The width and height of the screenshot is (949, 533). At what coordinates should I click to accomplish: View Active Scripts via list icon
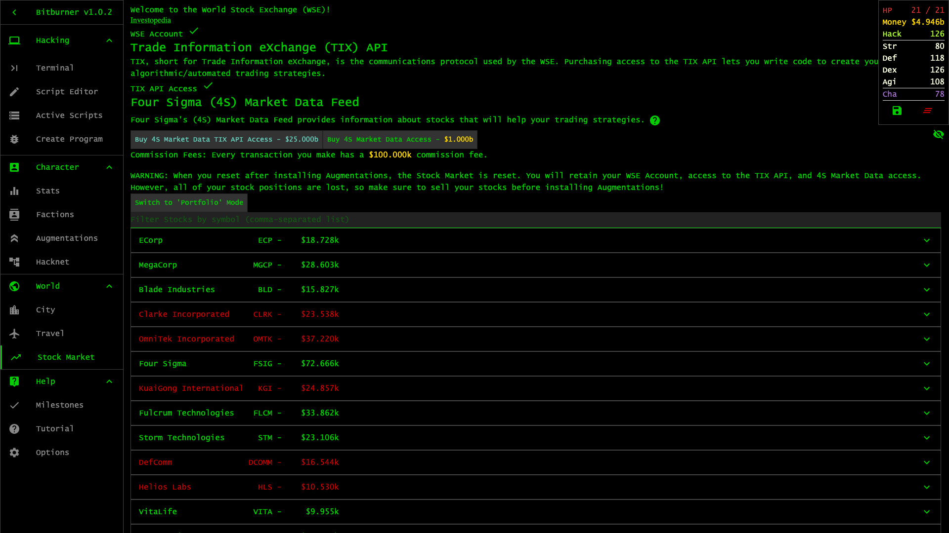pos(69,115)
